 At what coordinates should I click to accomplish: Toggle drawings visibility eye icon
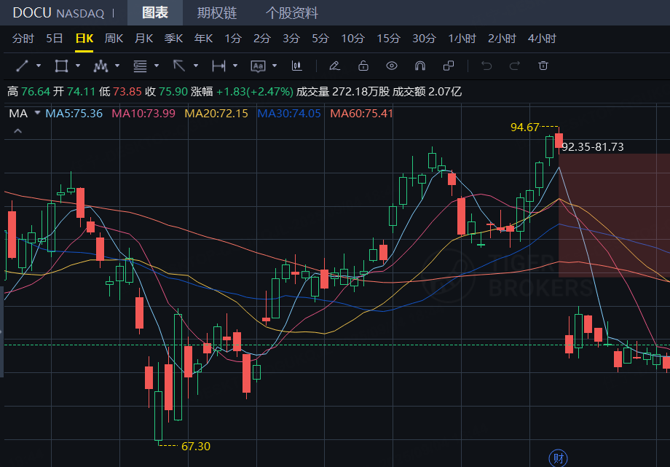[x=392, y=66]
